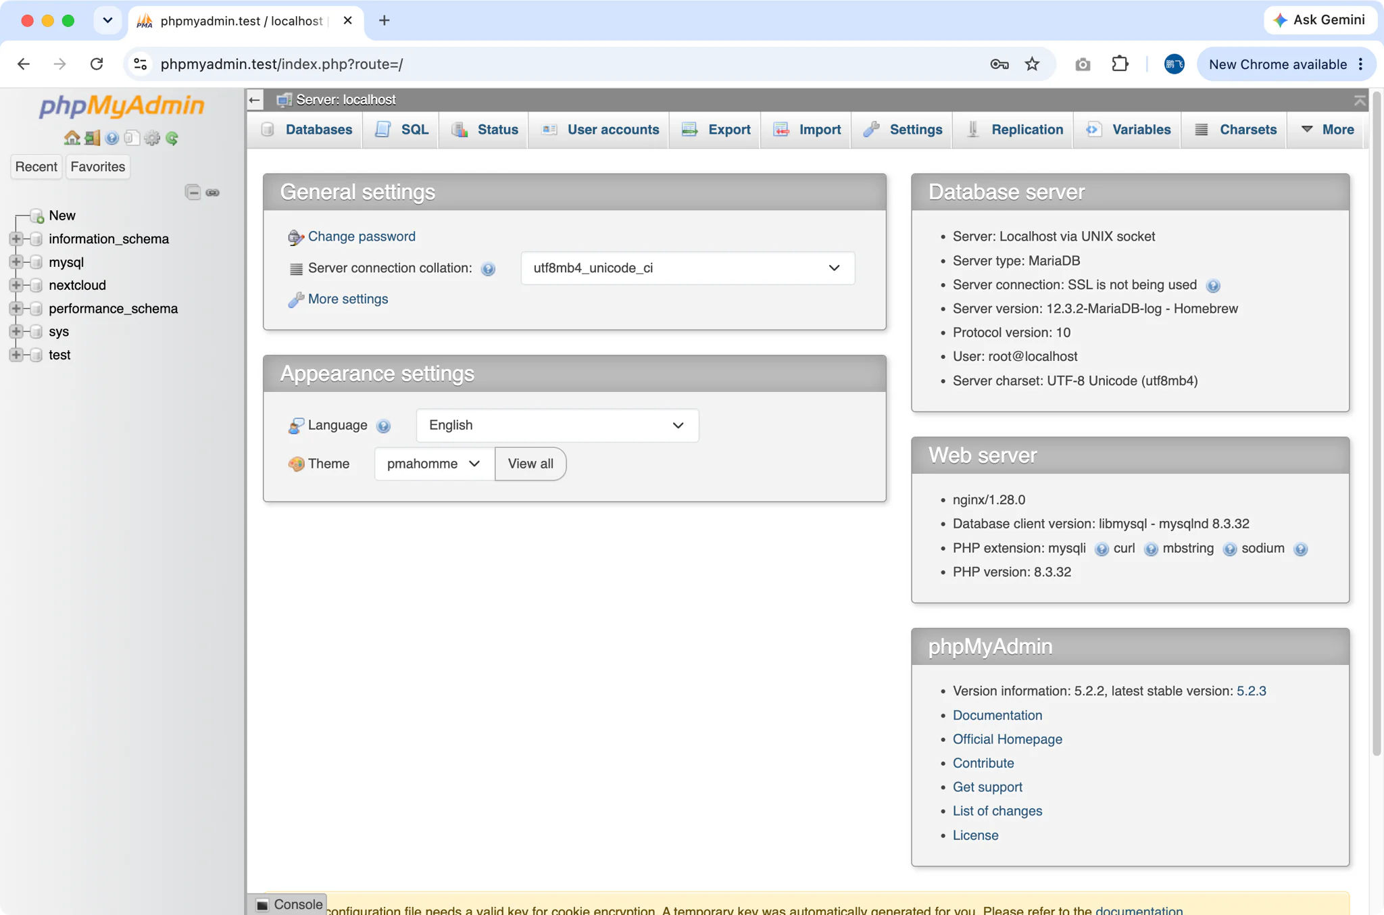Screen dimensions: 1384x915
Task: Click the View all themes button
Action: point(530,464)
